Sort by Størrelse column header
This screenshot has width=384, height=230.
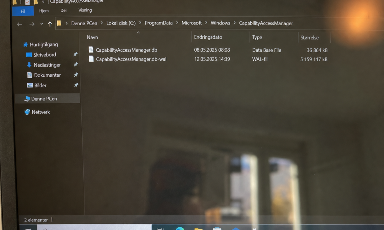point(310,38)
